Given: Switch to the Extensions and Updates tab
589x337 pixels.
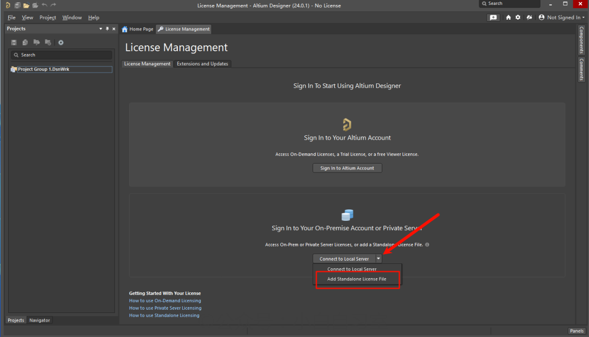Looking at the screenshot, I should pos(202,64).
